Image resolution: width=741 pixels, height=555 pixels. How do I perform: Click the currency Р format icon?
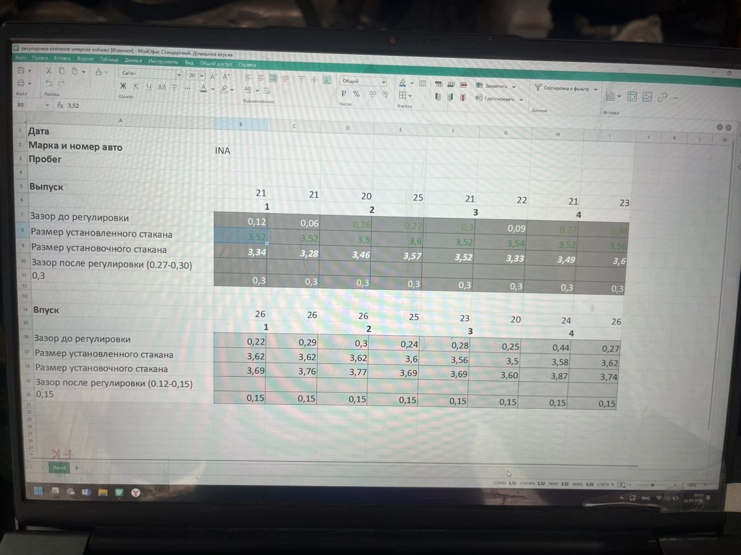tap(344, 93)
